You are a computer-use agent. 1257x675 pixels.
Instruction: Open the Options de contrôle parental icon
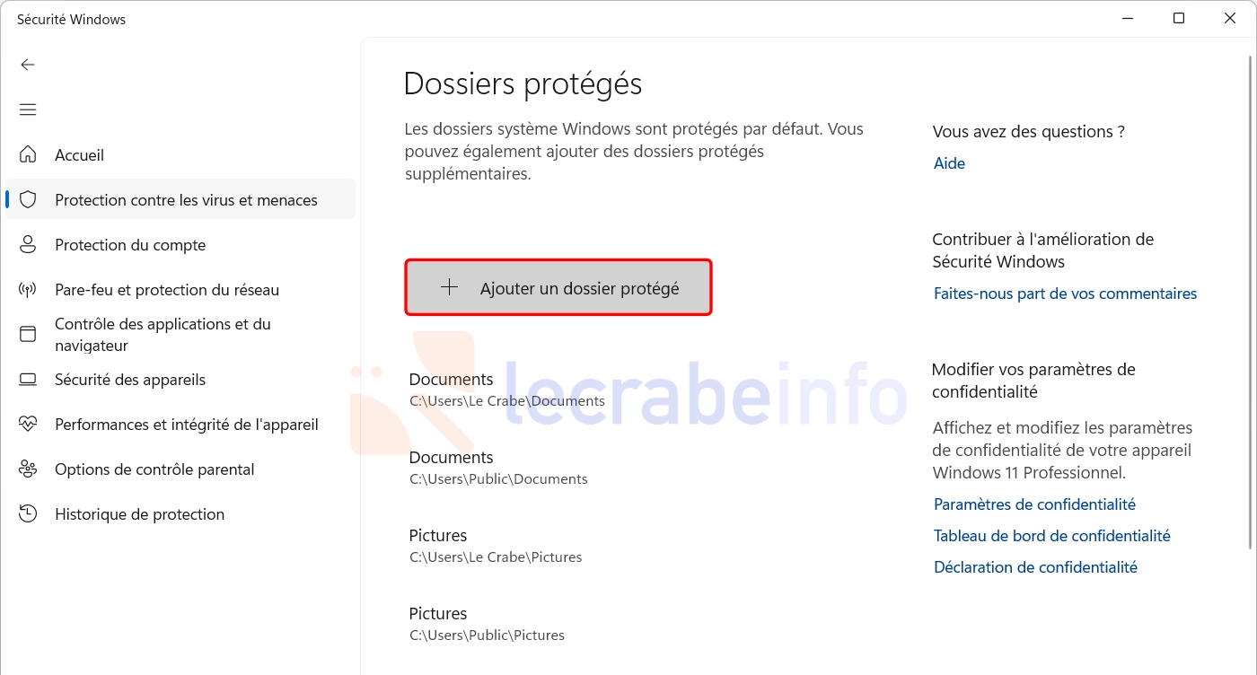click(28, 469)
